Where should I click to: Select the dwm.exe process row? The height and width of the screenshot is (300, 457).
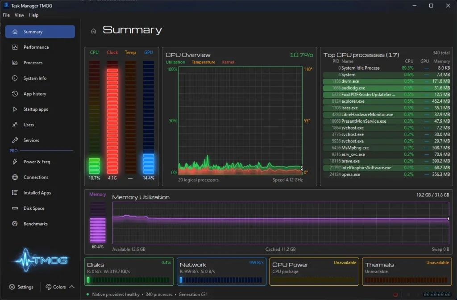pyautogui.click(x=386, y=81)
